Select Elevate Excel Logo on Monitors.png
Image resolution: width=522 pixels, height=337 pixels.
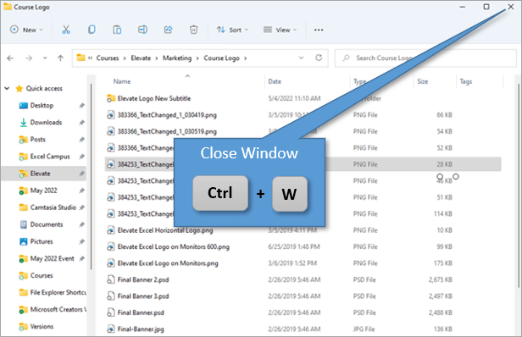(x=168, y=263)
